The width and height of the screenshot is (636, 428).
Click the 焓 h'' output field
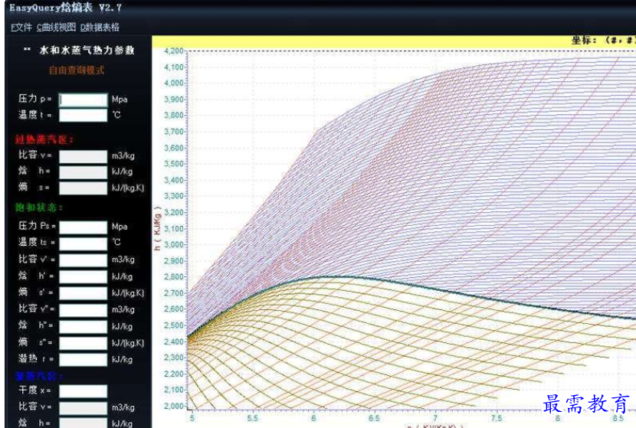(x=84, y=327)
